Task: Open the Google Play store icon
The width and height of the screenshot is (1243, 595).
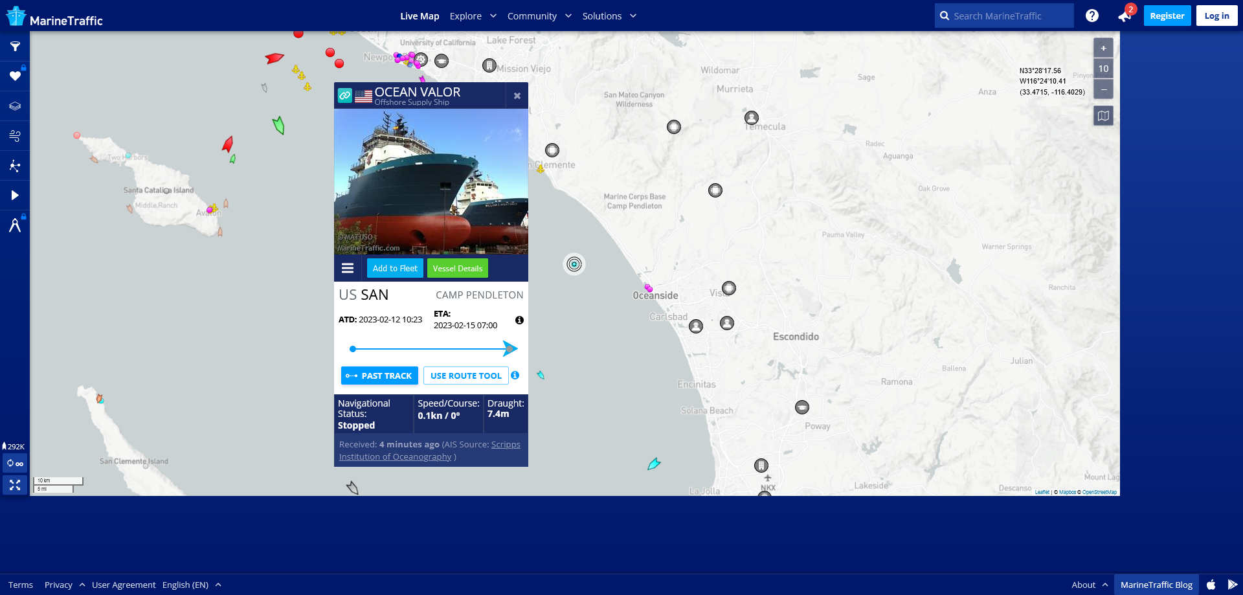Action: [1233, 585]
